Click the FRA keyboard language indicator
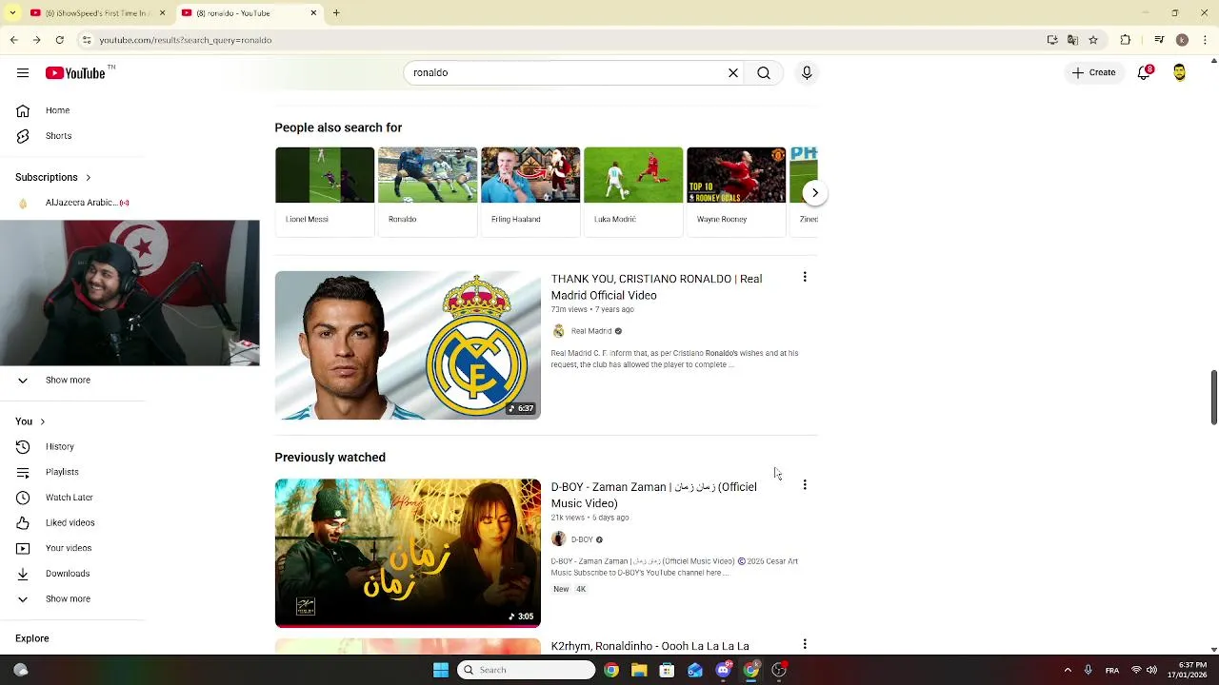 1111,670
